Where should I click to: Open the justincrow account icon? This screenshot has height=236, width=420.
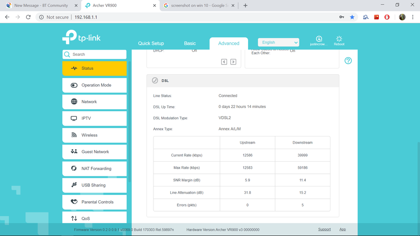pyautogui.click(x=319, y=40)
